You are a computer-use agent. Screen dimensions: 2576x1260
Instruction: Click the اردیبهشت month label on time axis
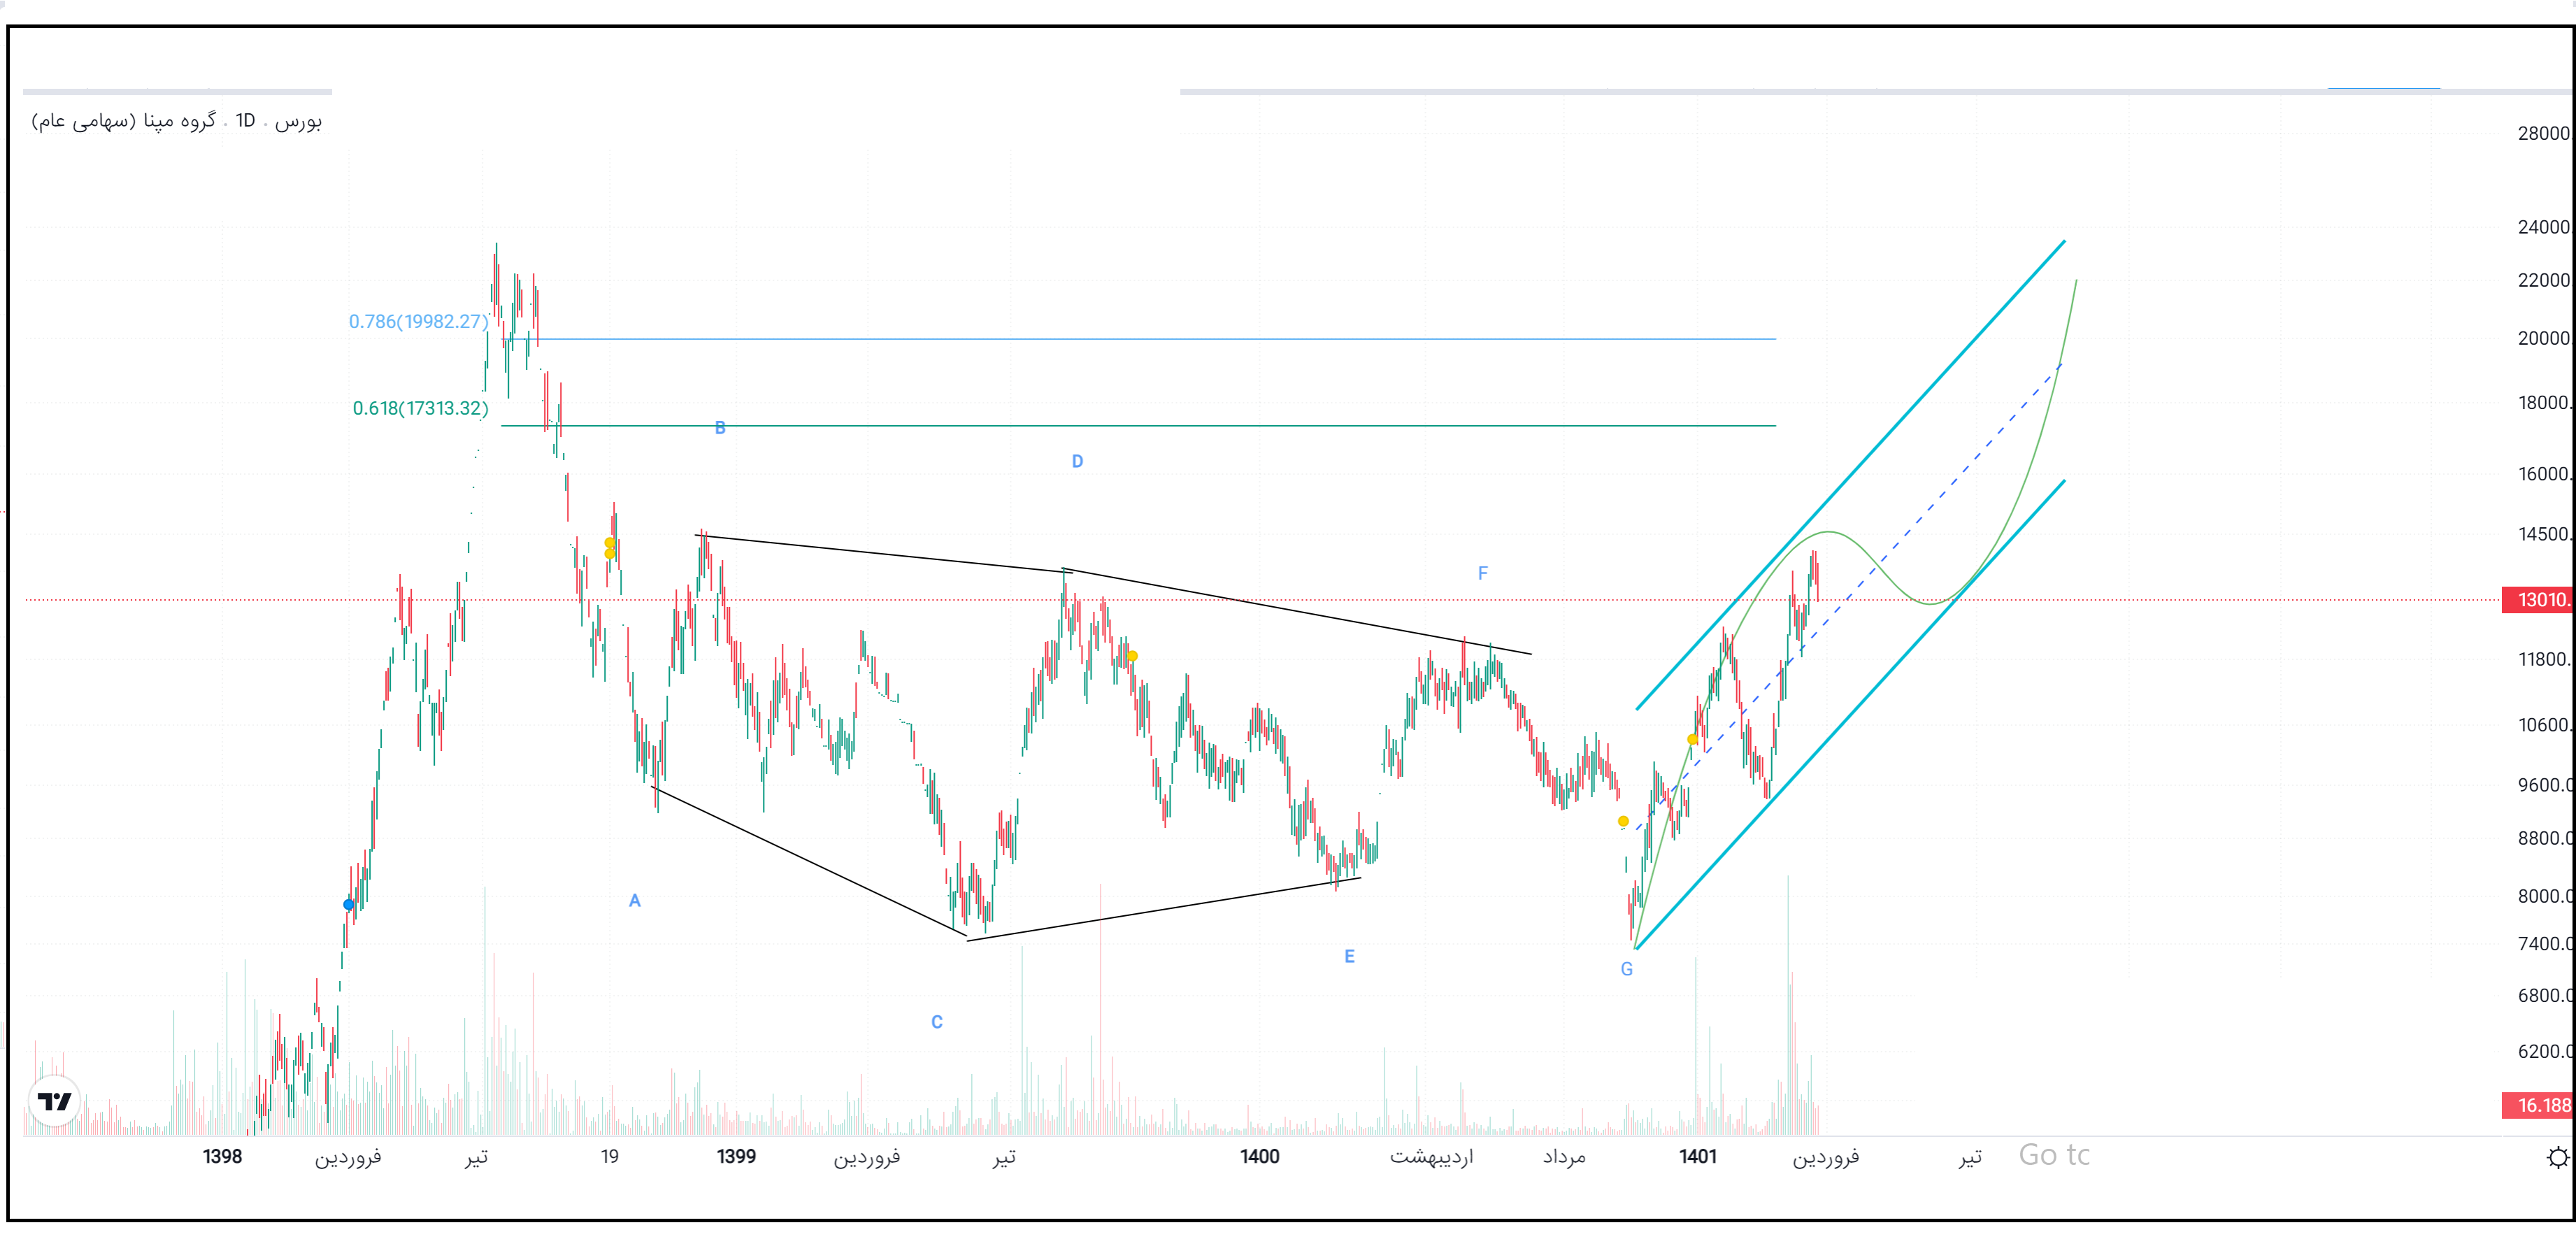coord(1431,1157)
